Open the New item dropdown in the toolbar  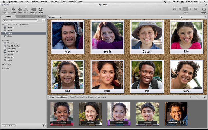click(20, 10)
